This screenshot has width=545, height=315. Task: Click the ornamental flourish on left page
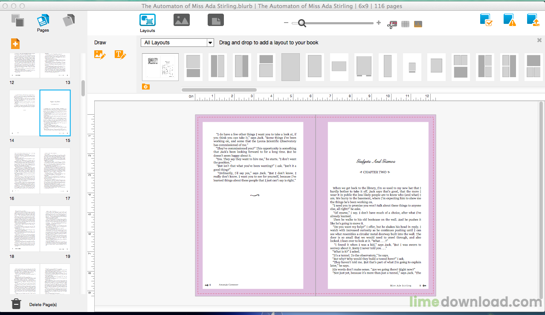(x=255, y=195)
